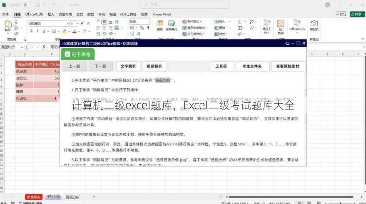Screen dimensions: 366x204
Task: Open the 文件 File menu tab
Action: (5, 14)
